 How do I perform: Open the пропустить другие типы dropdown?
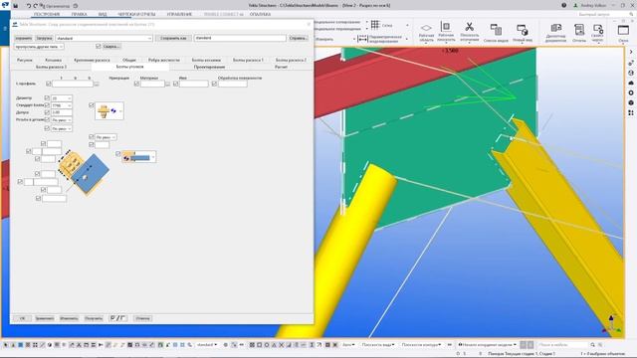coord(38,47)
